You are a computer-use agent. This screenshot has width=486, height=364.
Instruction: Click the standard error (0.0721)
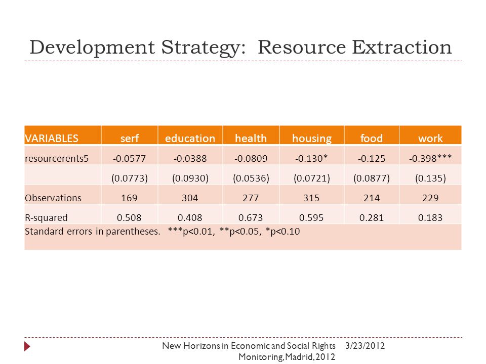[311, 178]
